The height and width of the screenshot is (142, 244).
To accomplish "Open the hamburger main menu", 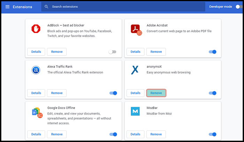I will 7,7.
